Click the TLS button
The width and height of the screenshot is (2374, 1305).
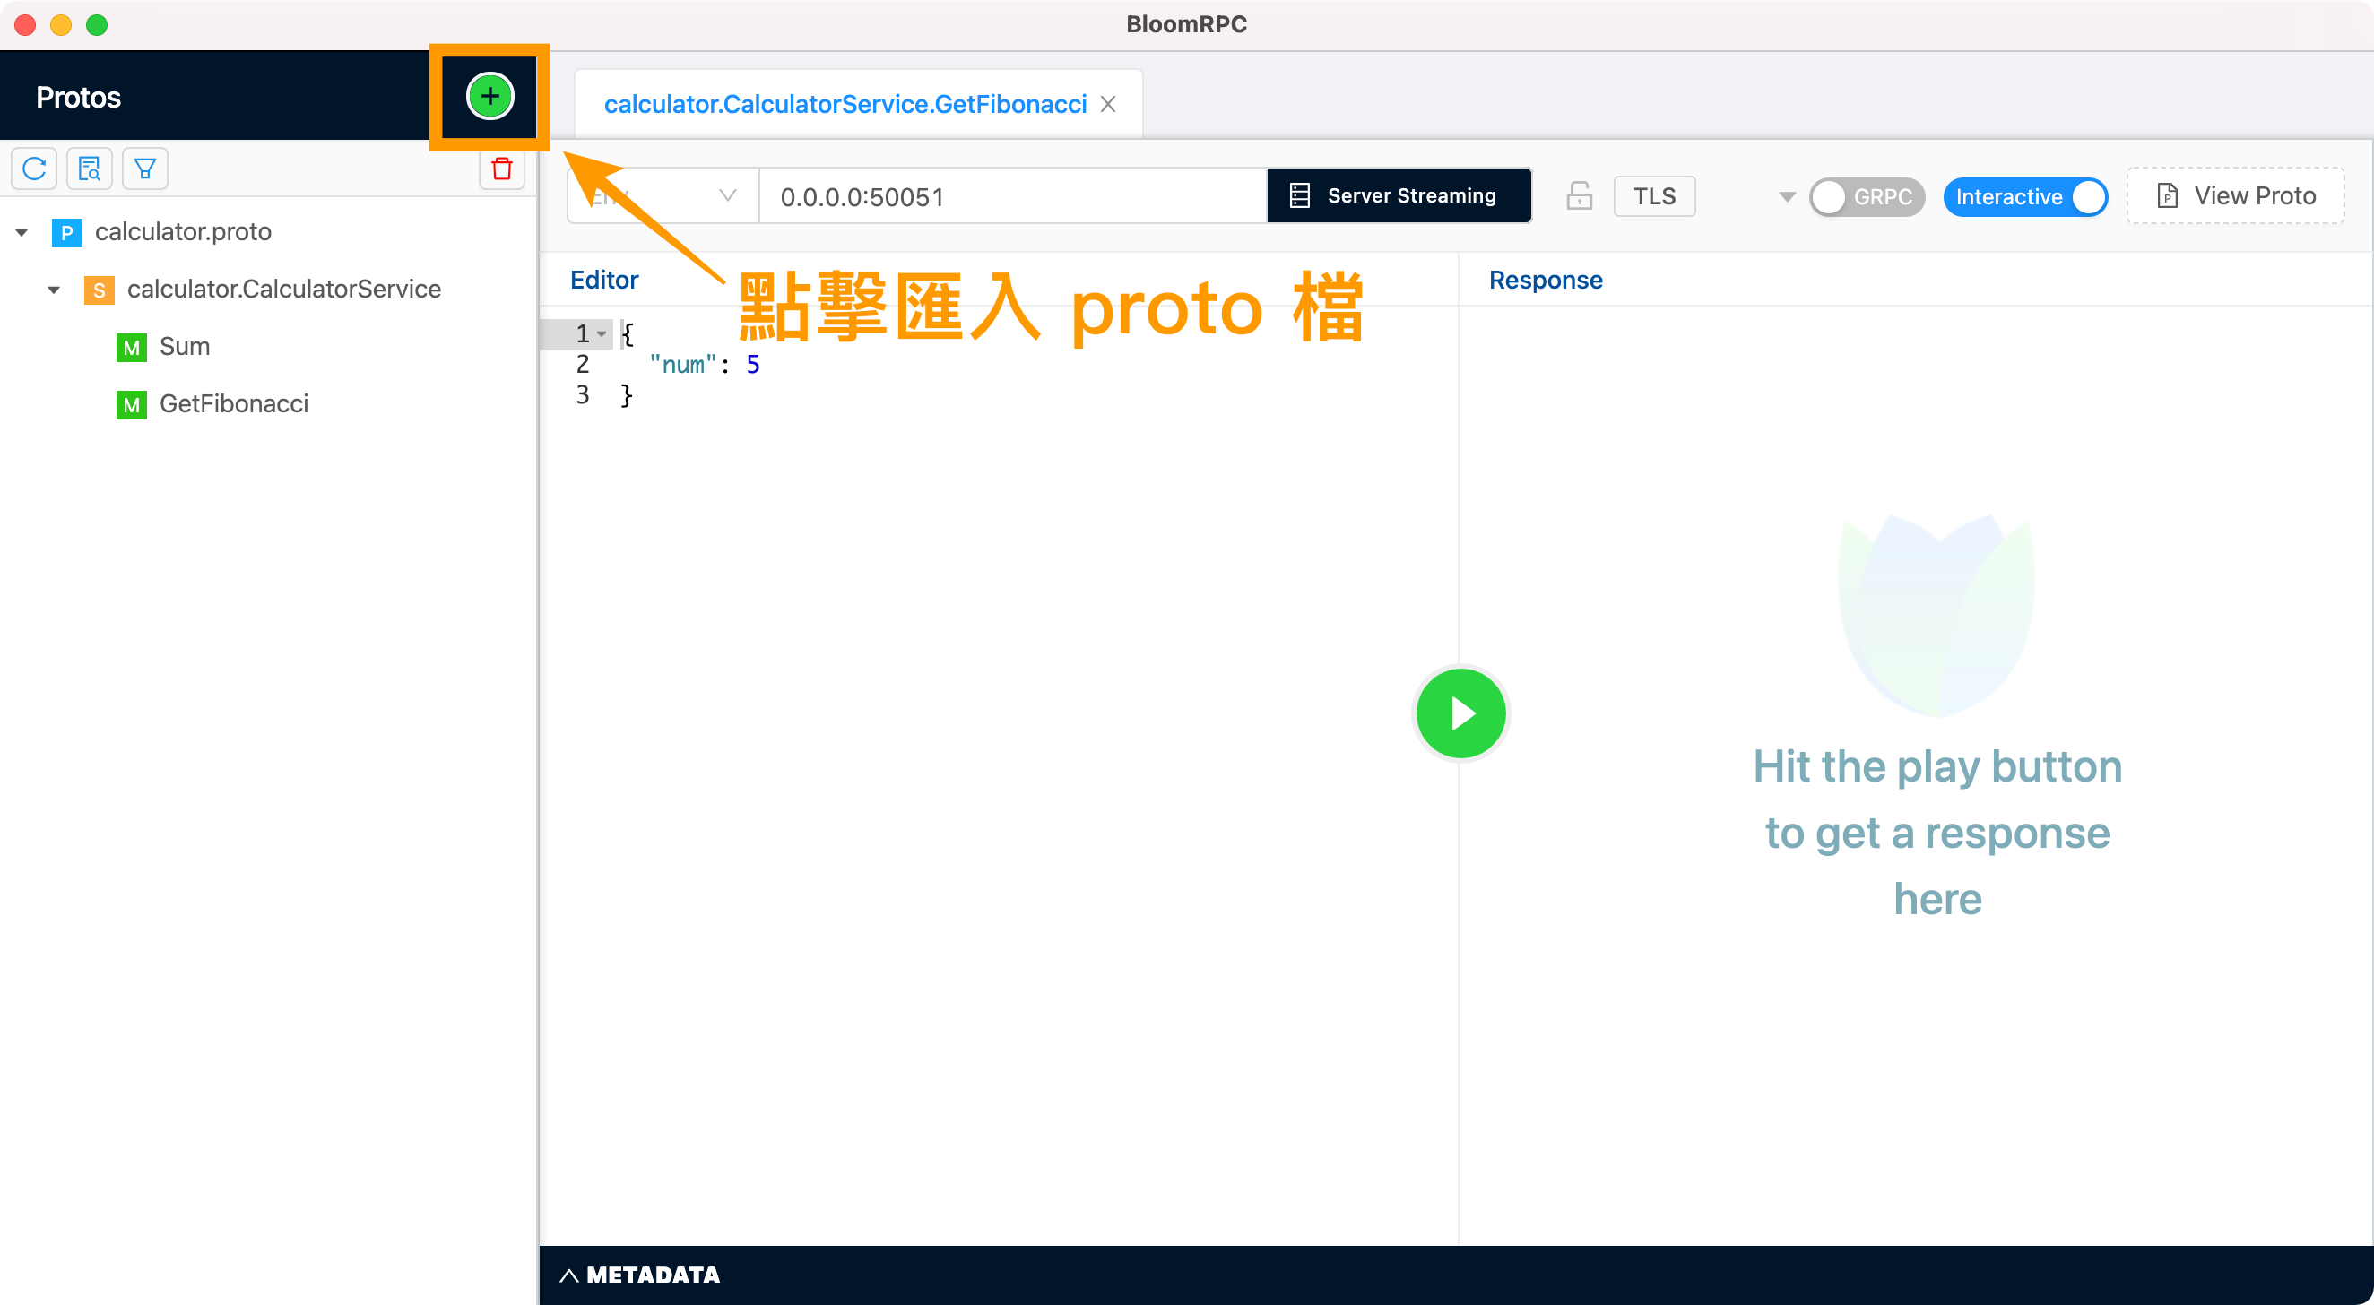pyautogui.click(x=1653, y=196)
